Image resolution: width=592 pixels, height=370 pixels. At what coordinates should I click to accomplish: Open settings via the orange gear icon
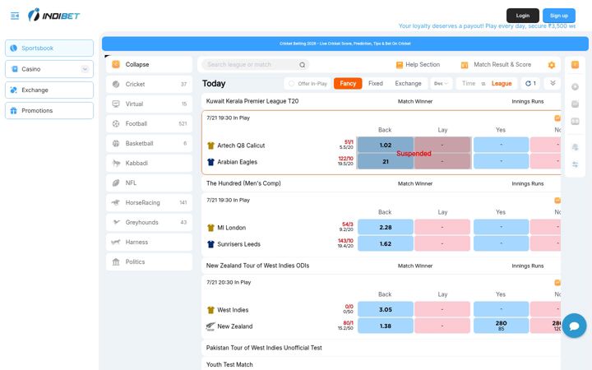552,65
